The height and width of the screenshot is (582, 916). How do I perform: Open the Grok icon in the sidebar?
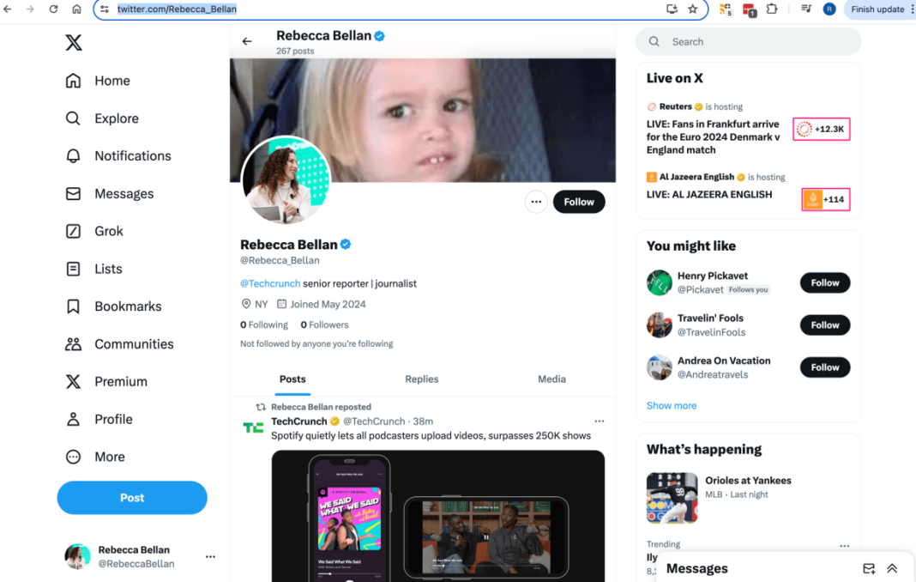point(74,231)
